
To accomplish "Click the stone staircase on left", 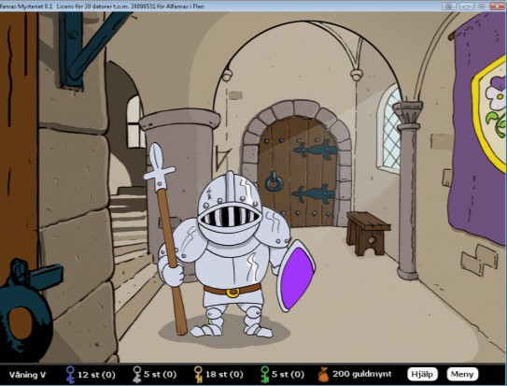I will click(130, 226).
